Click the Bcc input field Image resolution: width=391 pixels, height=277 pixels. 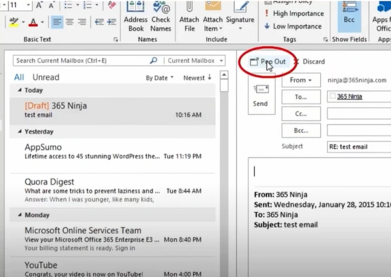pyautogui.click(x=359, y=131)
